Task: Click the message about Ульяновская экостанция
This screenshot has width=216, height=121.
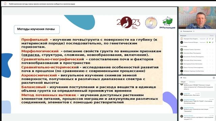Action: point(197,110)
